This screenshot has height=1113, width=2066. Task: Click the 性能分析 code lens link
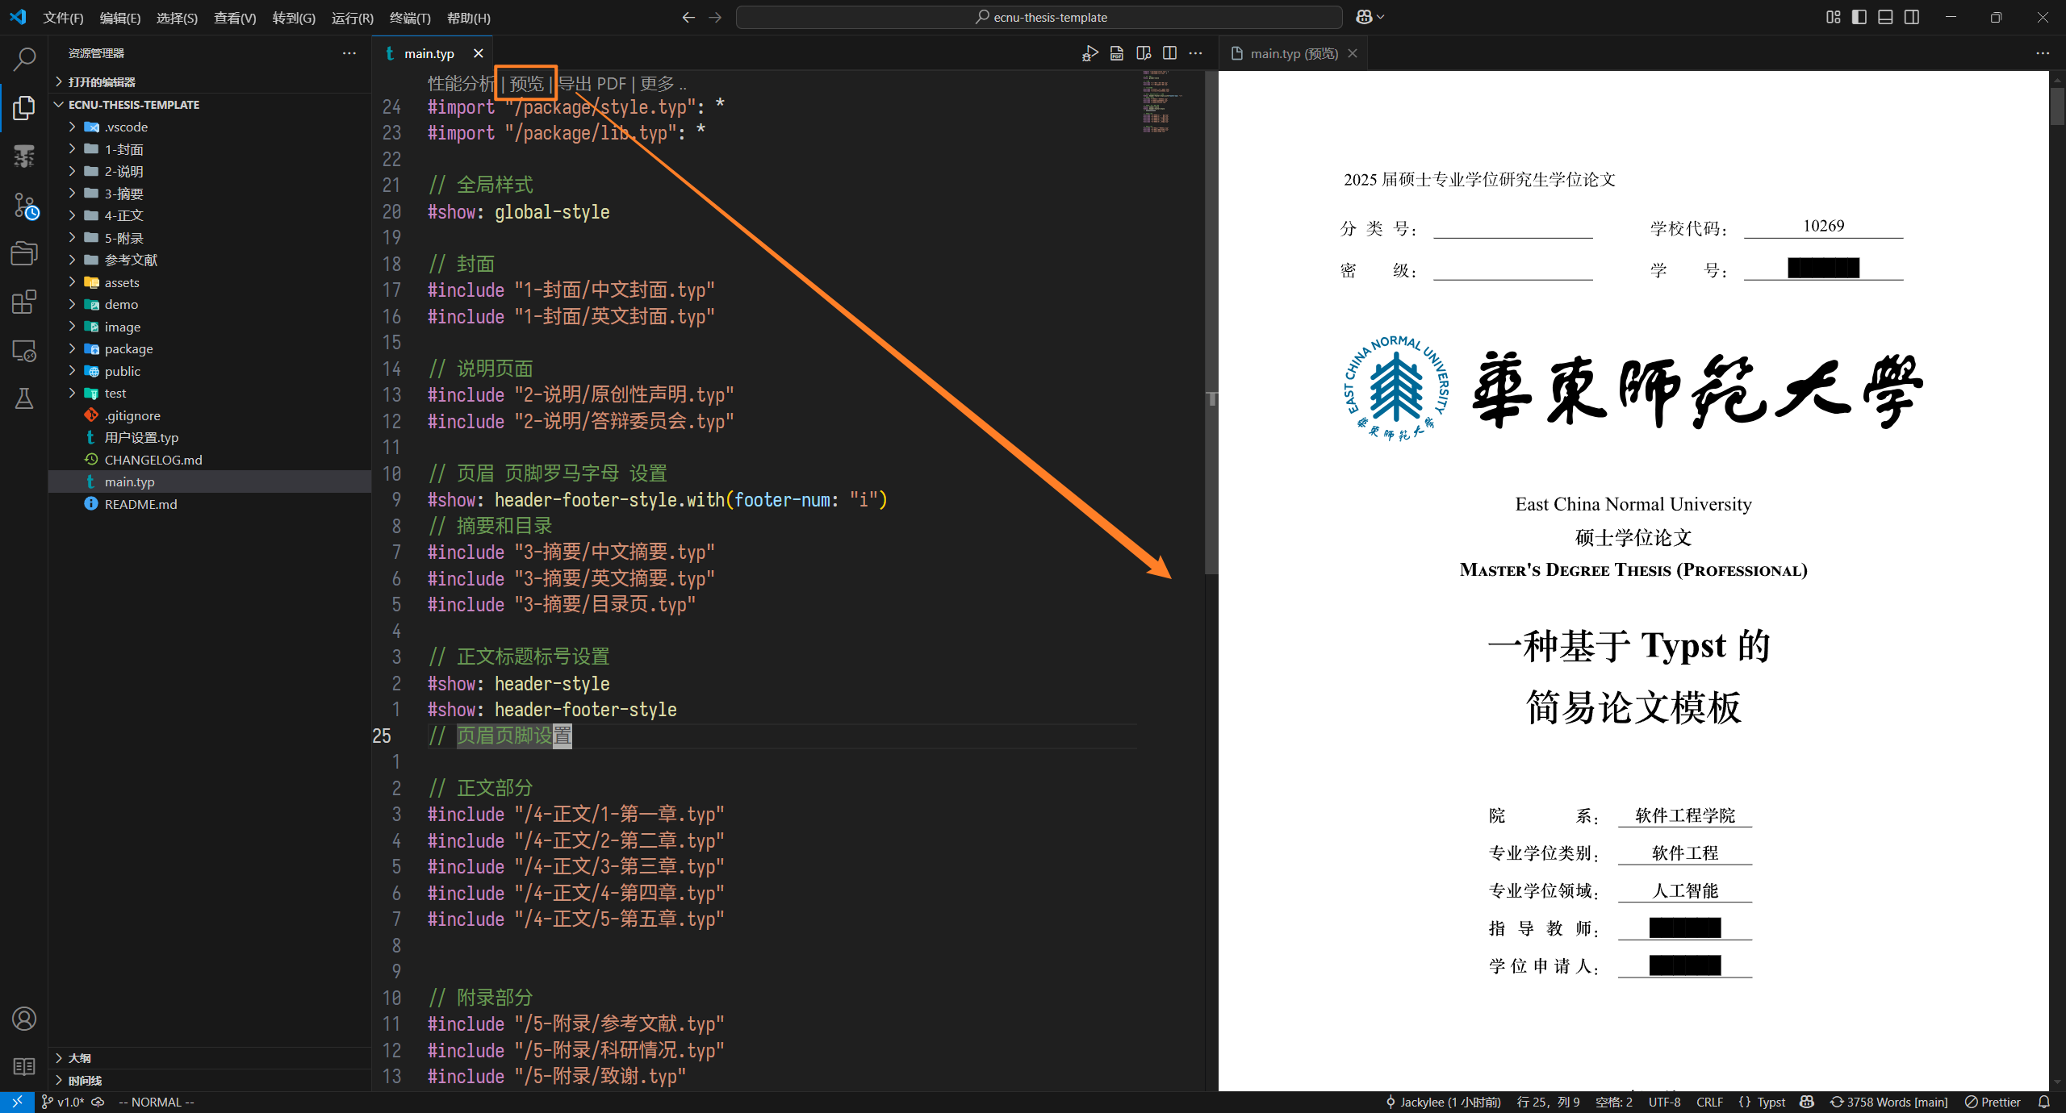(x=461, y=83)
